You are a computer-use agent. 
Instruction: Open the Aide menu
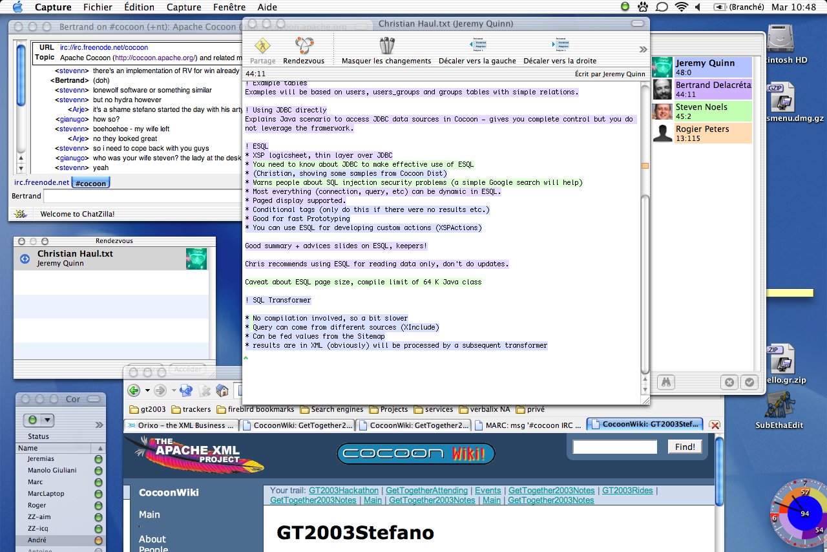pos(267,7)
